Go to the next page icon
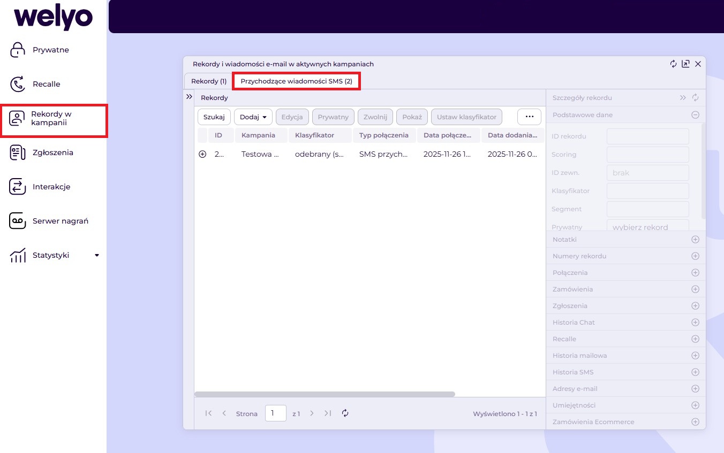724x453 pixels. point(312,413)
